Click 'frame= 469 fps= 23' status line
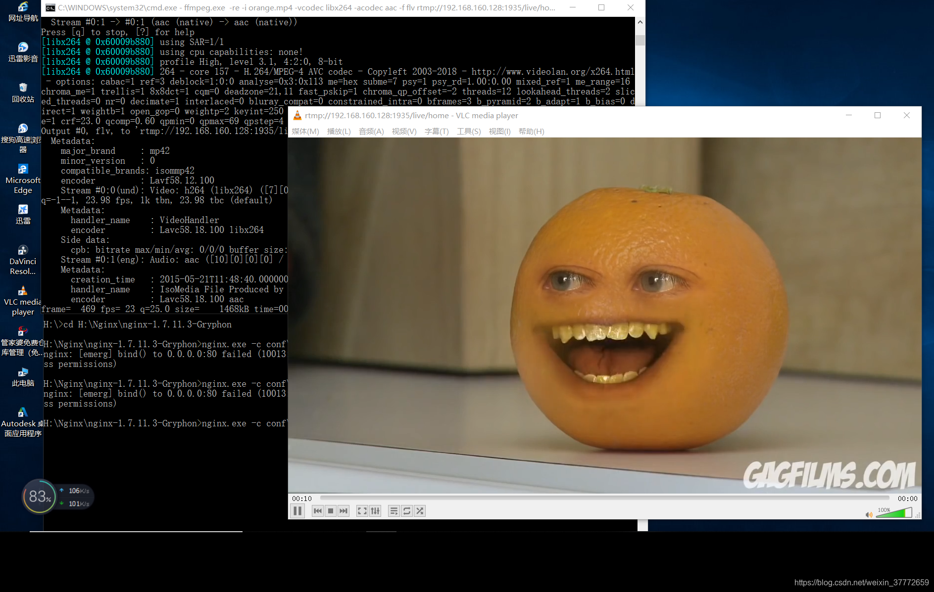This screenshot has height=592, width=934. tap(164, 309)
